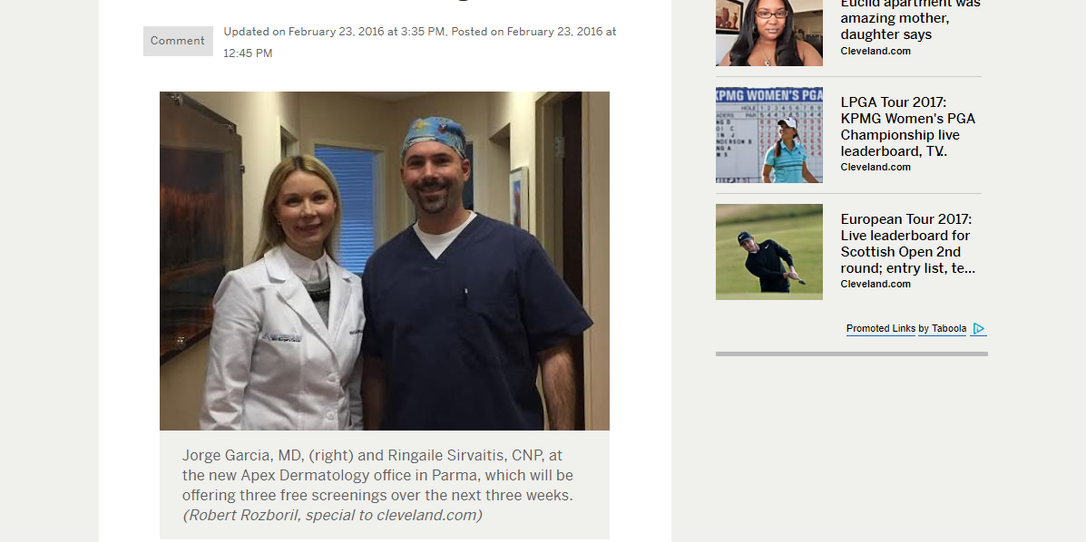Click the gray divider bar below Promoted Links
Screen dimensions: 1086x542
click(852, 353)
